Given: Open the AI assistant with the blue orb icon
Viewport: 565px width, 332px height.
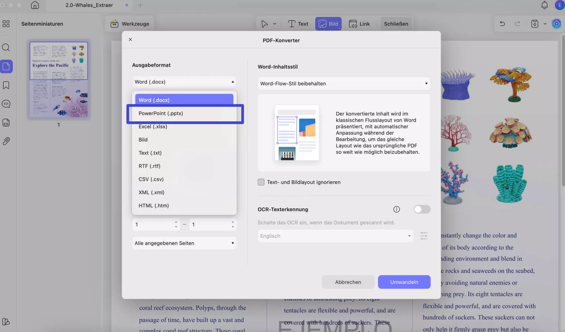Looking at the screenshot, I should click(557, 24).
